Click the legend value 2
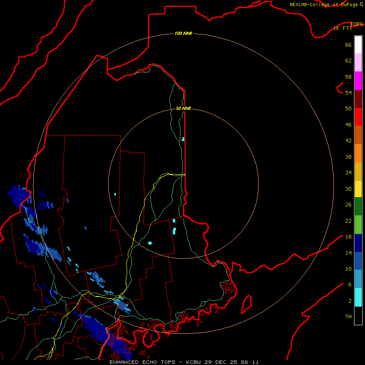Viewport: 365px width, 365px height. click(350, 301)
